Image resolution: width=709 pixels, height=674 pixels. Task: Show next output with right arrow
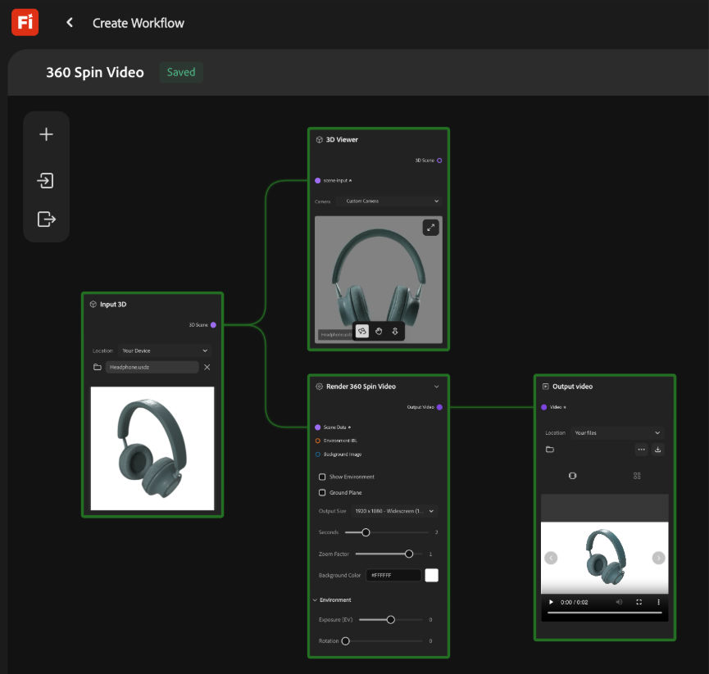[658, 558]
